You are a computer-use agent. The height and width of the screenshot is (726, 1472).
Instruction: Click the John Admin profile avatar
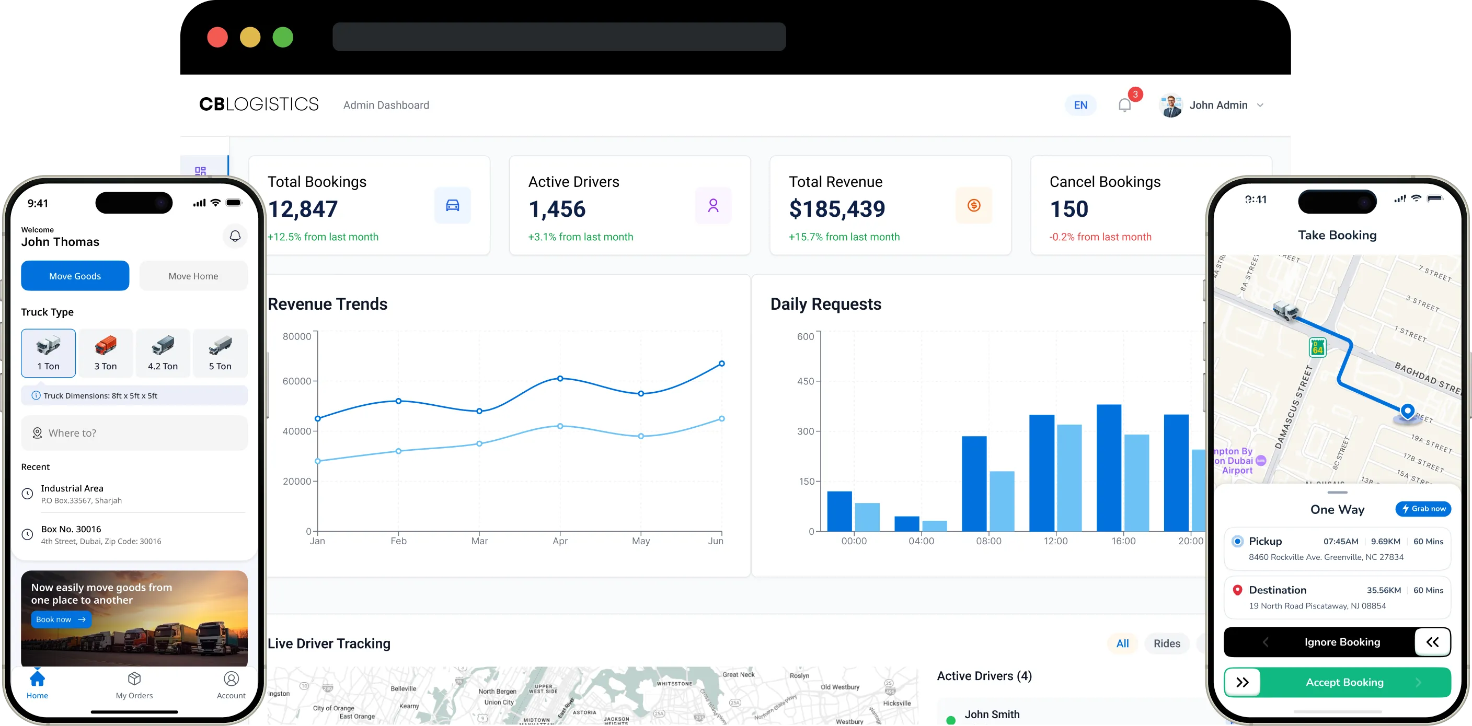click(1170, 106)
